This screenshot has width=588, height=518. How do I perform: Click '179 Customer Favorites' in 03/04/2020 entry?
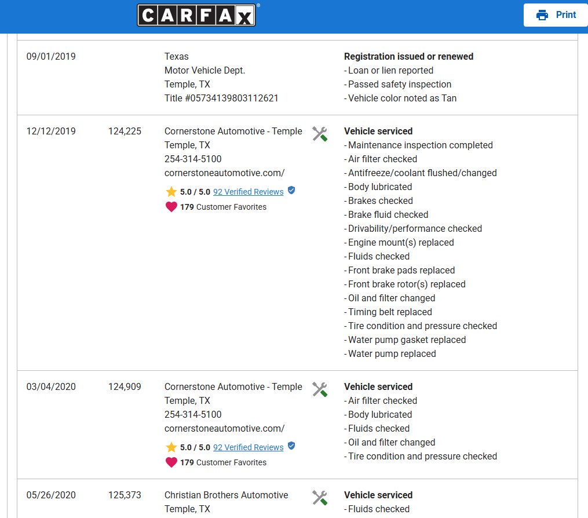click(223, 462)
